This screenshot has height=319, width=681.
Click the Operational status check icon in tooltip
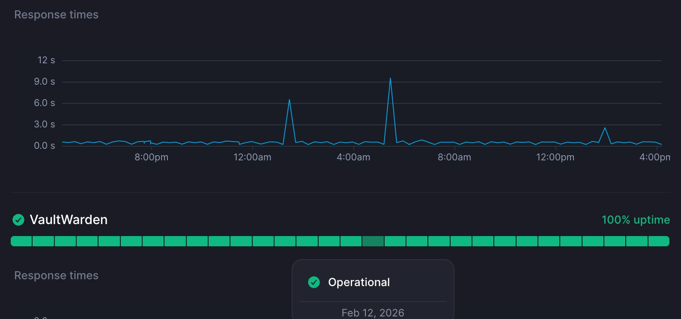pyautogui.click(x=314, y=282)
